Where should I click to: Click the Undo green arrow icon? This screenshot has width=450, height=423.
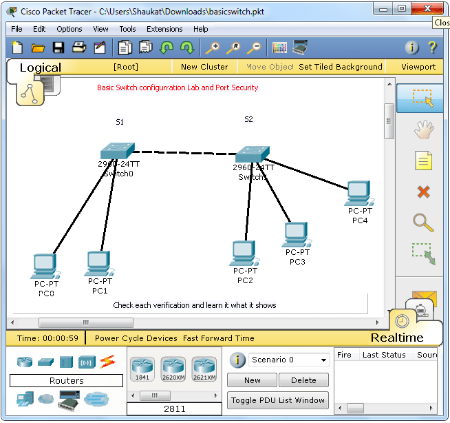point(167,48)
